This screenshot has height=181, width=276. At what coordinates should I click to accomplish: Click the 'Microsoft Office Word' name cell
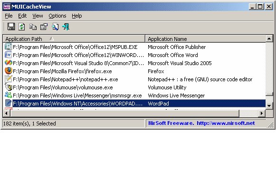tap(173, 55)
